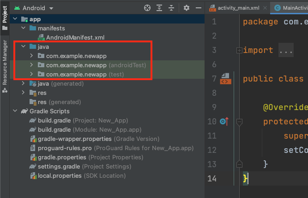Screen dimensions: 308x198
Task: Click the folded import ellipsis placeholder
Action: [x=286, y=50]
